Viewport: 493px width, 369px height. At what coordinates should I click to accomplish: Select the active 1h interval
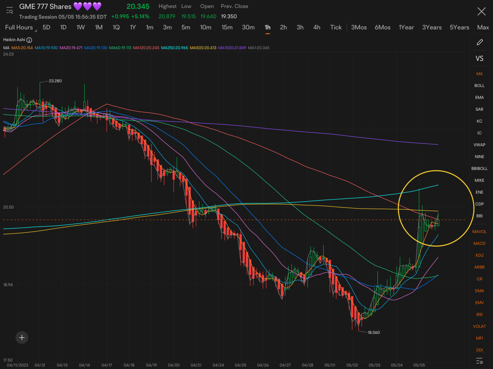[x=267, y=27]
